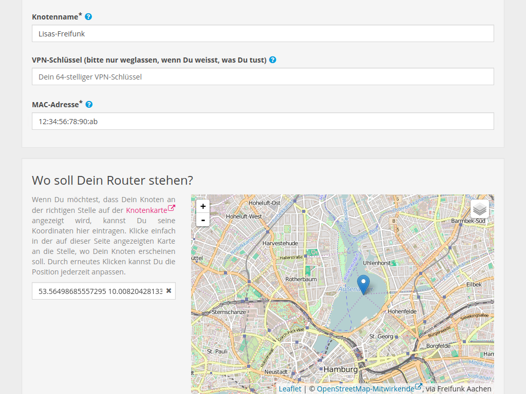Click the Hamburg city label on map

pos(341,369)
